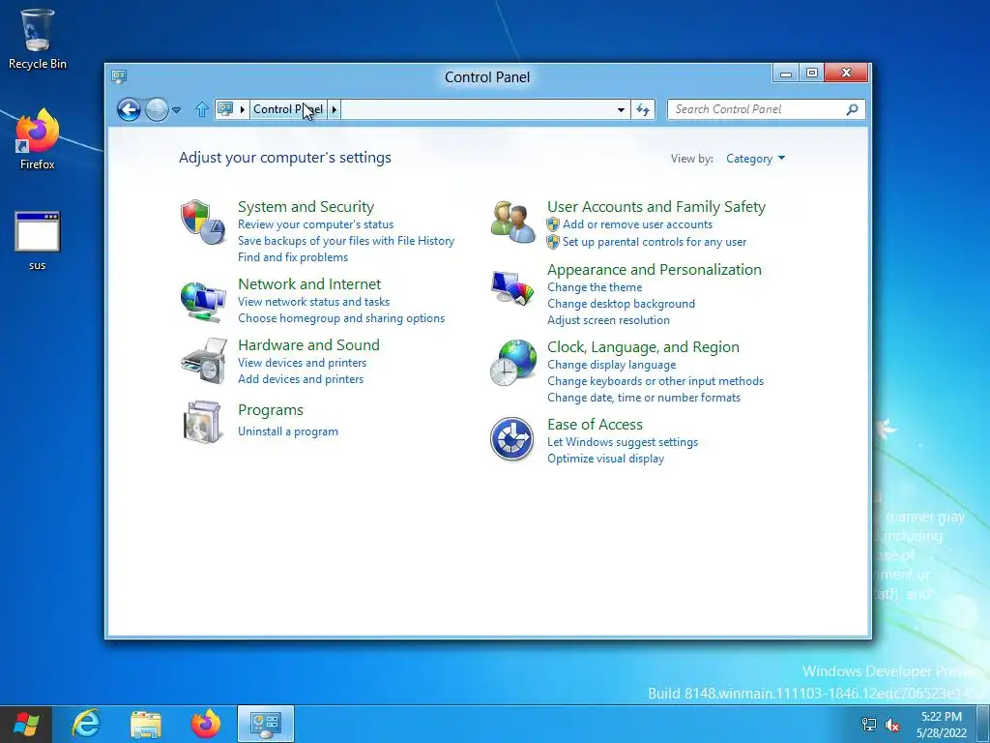Viewport: 990px width, 743px height.
Task: Click the taskbar clock showing 5:22 PM
Action: click(x=942, y=725)
